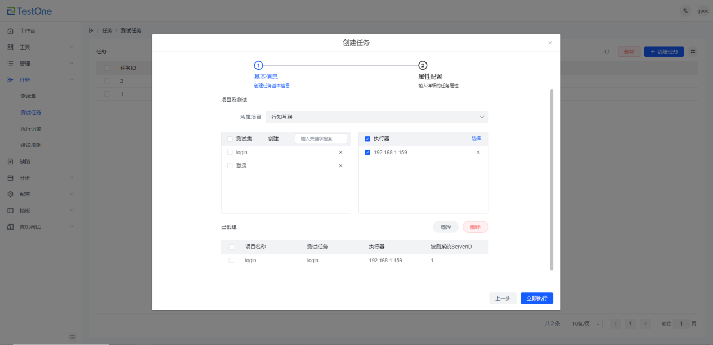
Task: Click the blue 创建任务 button on background page
Action: pyautogui.click(x=664, y=52)
